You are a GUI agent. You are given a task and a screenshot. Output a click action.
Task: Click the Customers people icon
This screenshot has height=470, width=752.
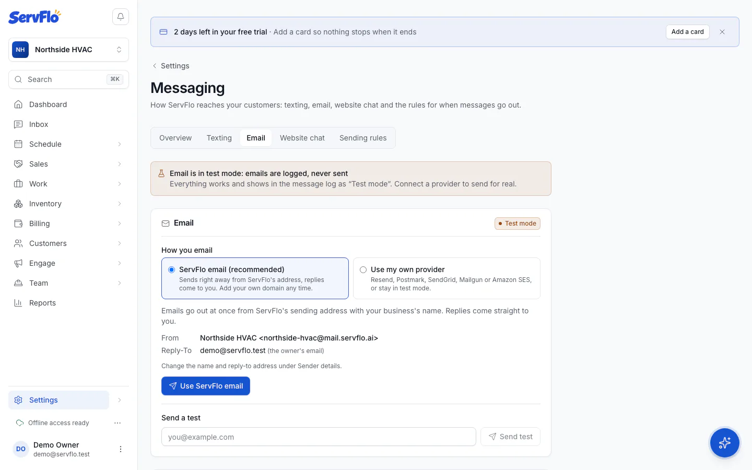(18, 243)
